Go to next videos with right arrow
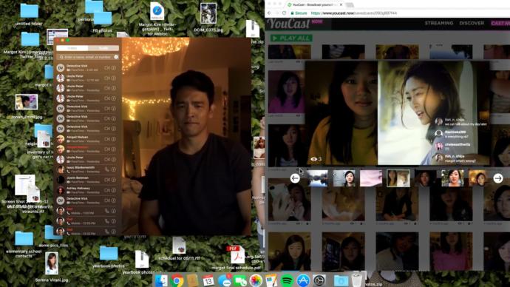 [x=498, y=178]
